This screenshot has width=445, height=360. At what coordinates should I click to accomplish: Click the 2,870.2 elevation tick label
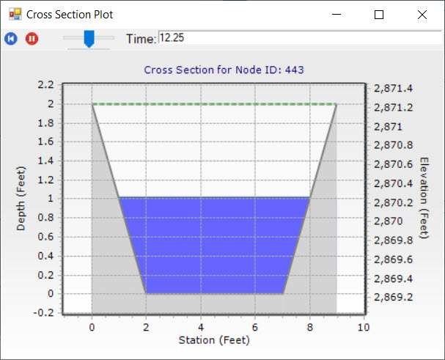click(393, 202)
